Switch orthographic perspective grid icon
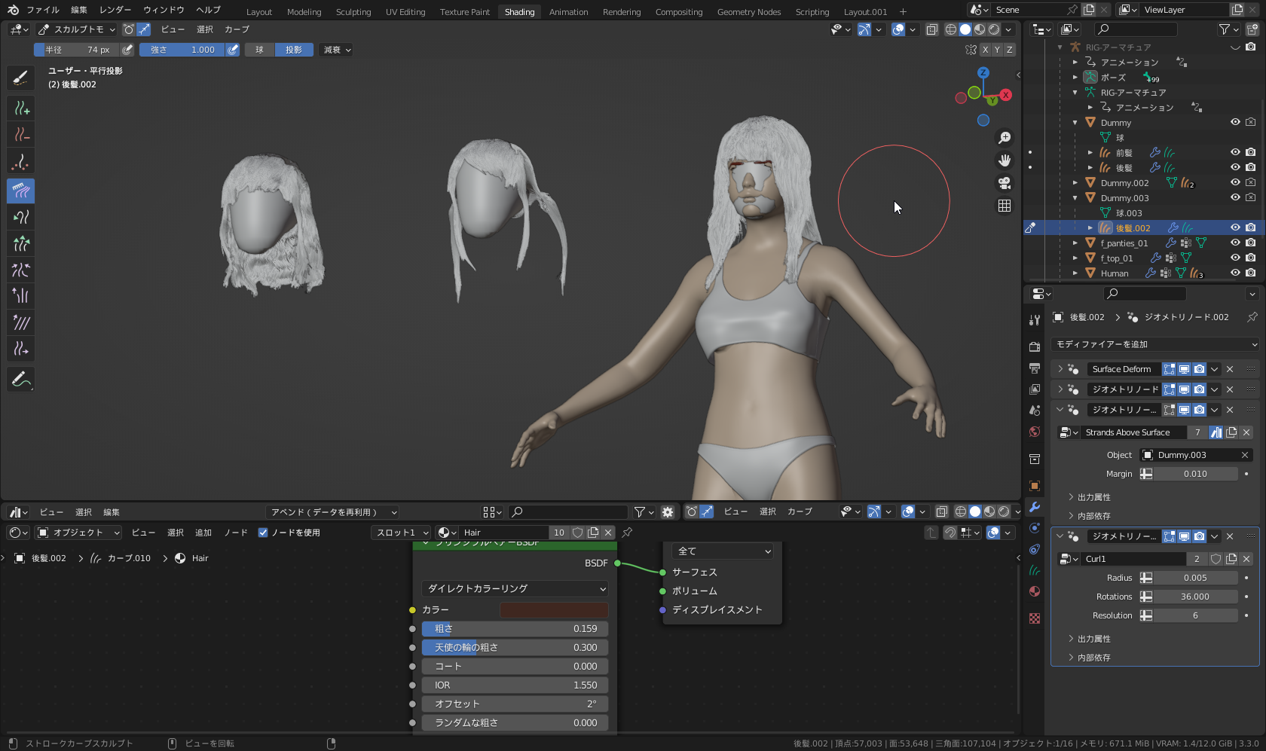 coord(1005,206)
